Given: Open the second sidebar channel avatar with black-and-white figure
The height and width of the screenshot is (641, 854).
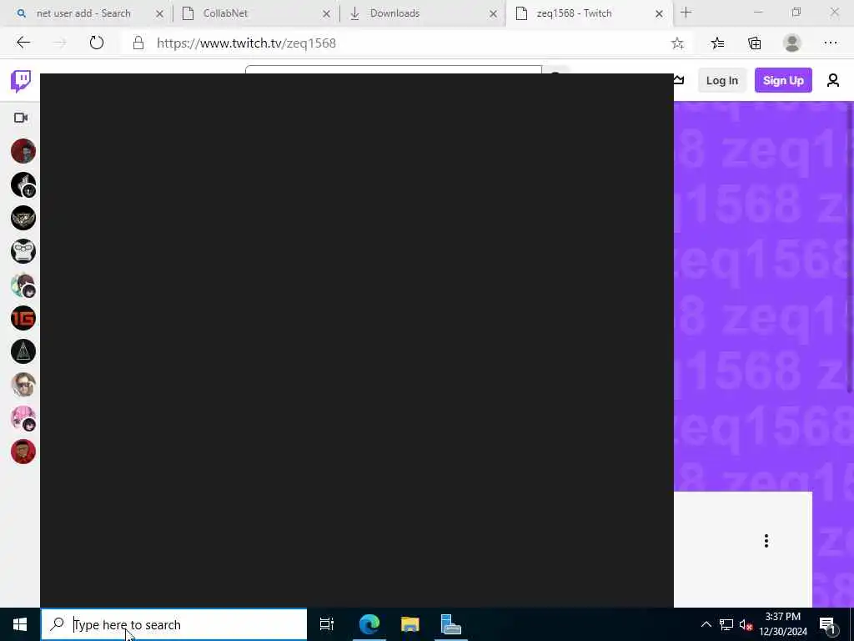Looking at the screenshot, I should [x=23, y=184].
